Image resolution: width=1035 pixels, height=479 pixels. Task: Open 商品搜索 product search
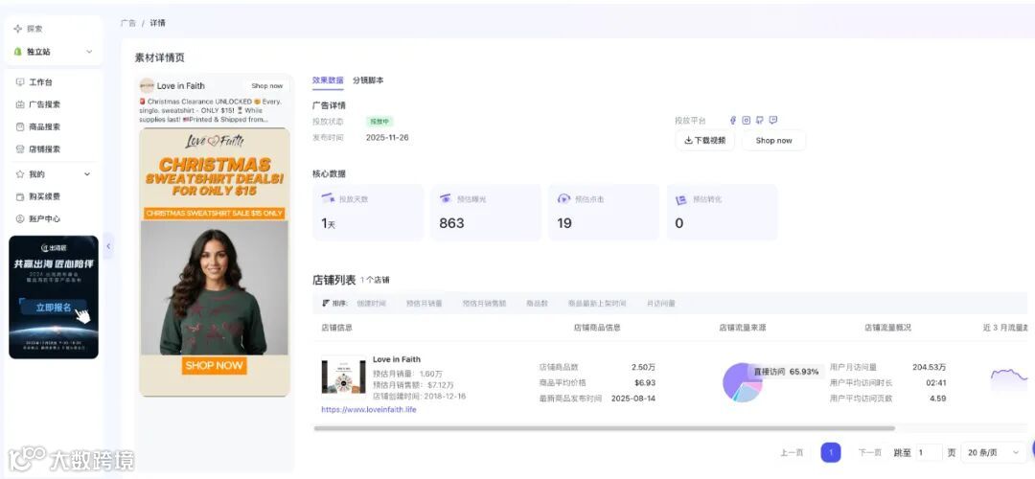[x=43, y=126]
